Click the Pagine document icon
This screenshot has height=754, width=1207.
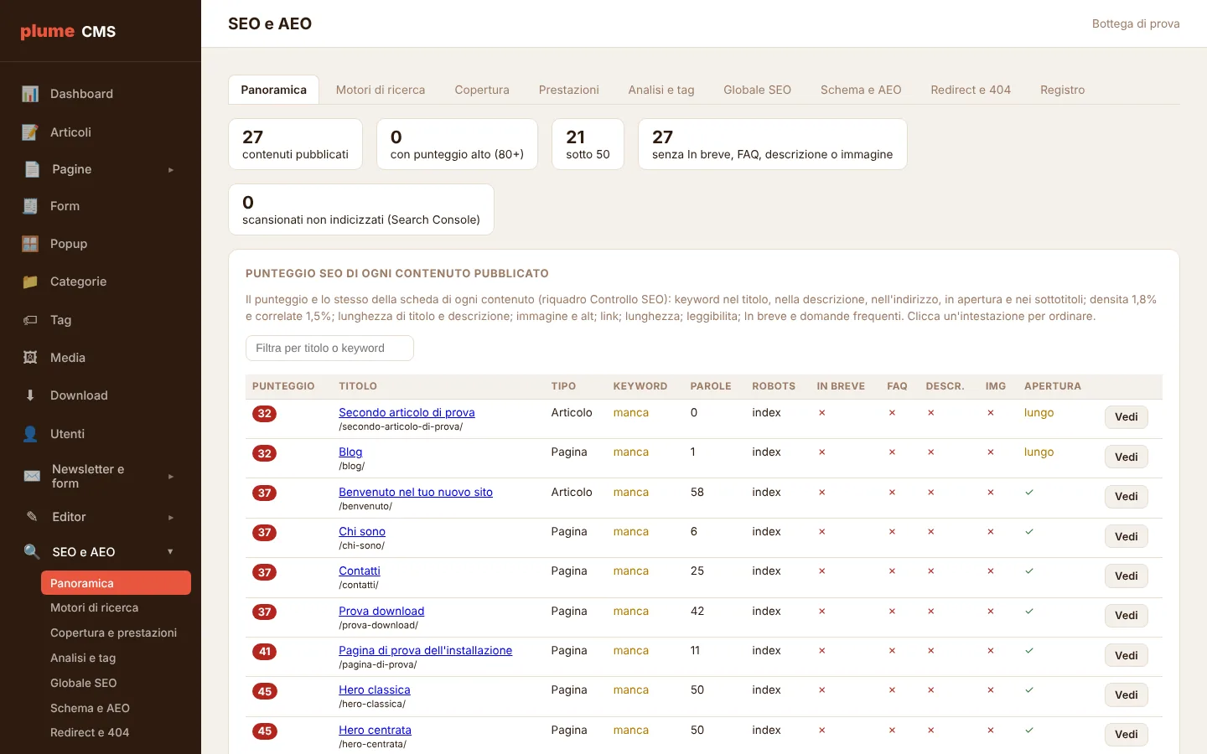[x=32, y=169]
